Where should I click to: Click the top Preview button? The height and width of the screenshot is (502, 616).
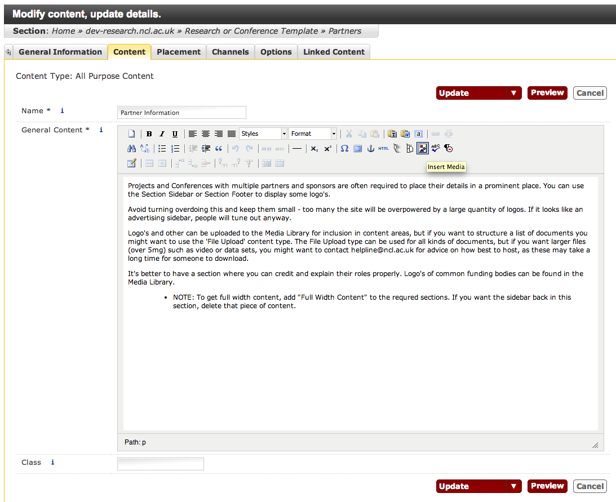(547, 93)
